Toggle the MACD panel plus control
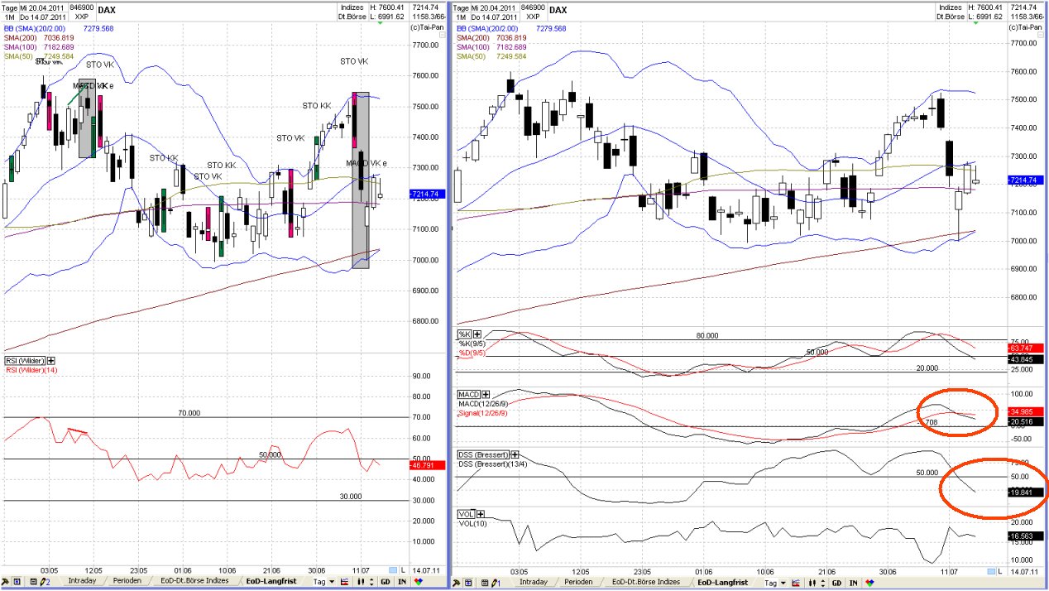Image resolution: width=1049 pixels, height=591 pixels. pyautogui.click(x=485, y=393)
